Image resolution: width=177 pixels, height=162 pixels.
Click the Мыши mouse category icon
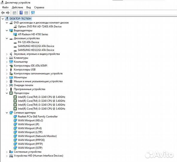[11, 81]
